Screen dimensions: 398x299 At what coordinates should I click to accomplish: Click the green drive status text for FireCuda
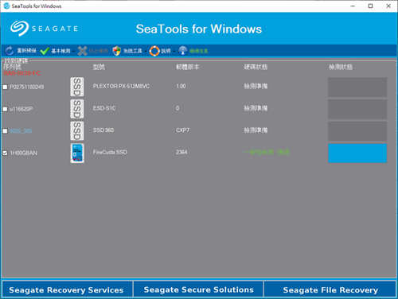(x=267, y=152)
